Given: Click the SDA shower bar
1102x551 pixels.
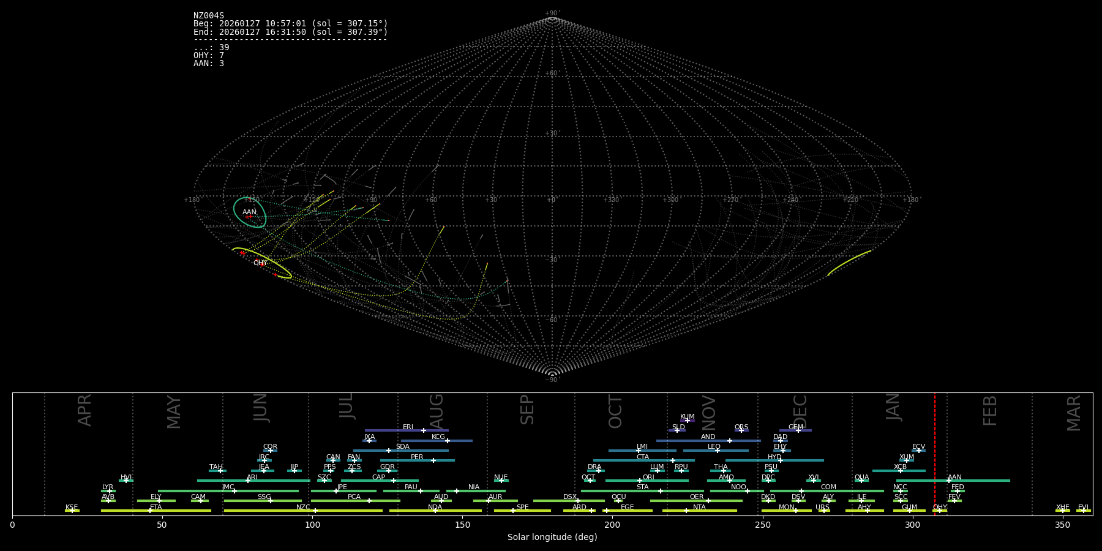Looking at the screenshot, I should point(401,451).
